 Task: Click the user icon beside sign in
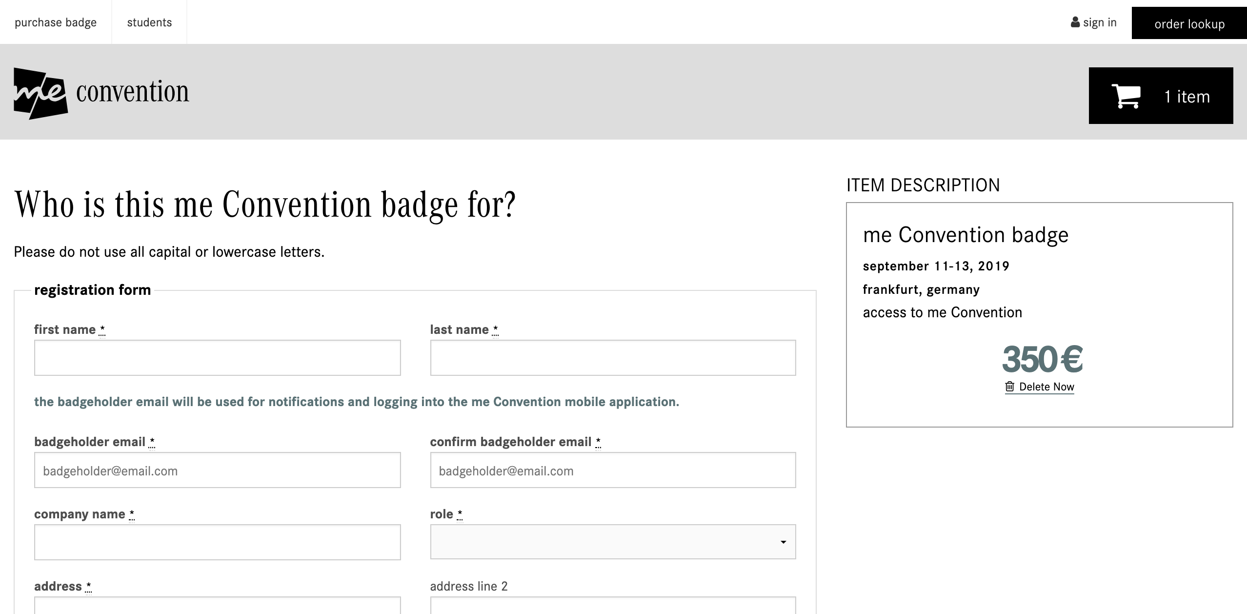pos(1075,22)
